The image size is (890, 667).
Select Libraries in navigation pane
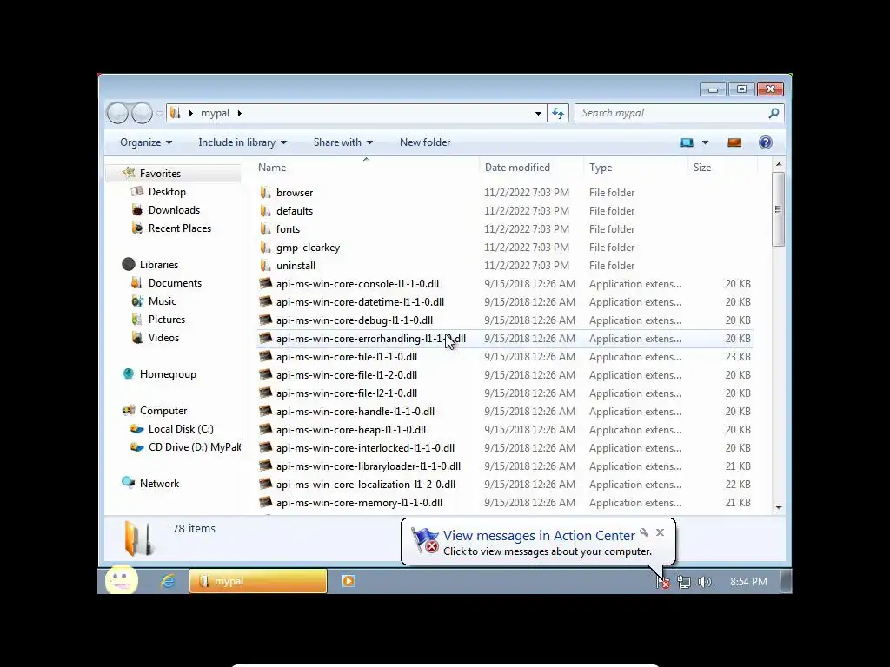pos(158,265)
